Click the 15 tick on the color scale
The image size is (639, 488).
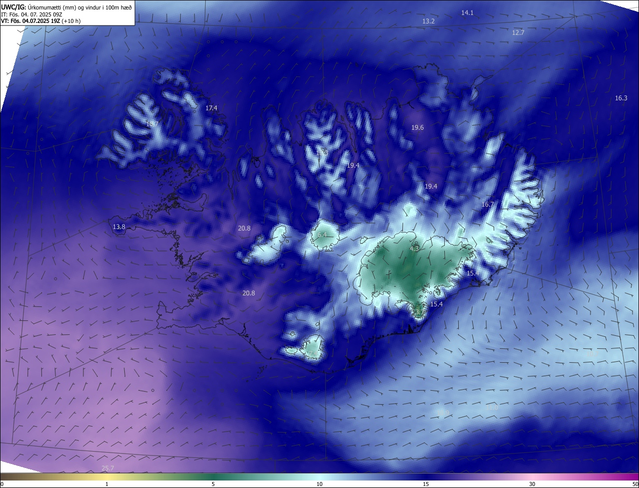426,484
